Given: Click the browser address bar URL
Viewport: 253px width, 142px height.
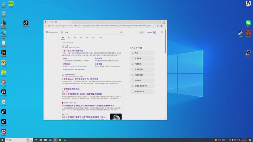Looking at the screenshot, I should 103,26.
